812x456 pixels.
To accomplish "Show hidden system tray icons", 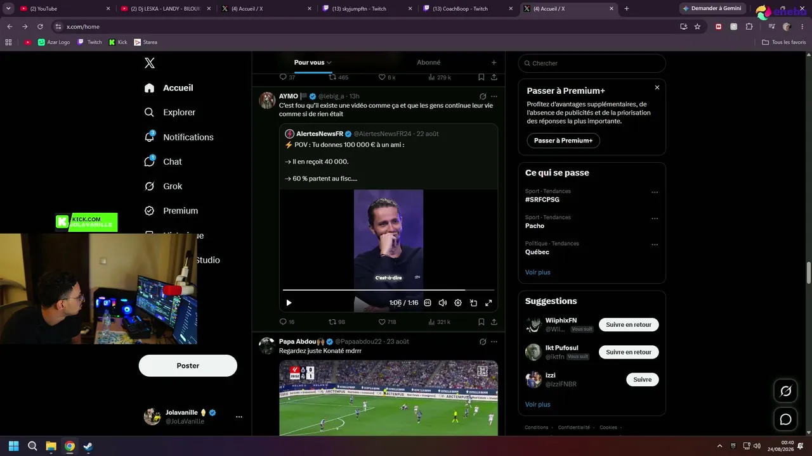I will (719, 446).
